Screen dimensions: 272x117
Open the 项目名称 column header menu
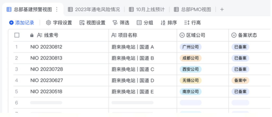124,35
